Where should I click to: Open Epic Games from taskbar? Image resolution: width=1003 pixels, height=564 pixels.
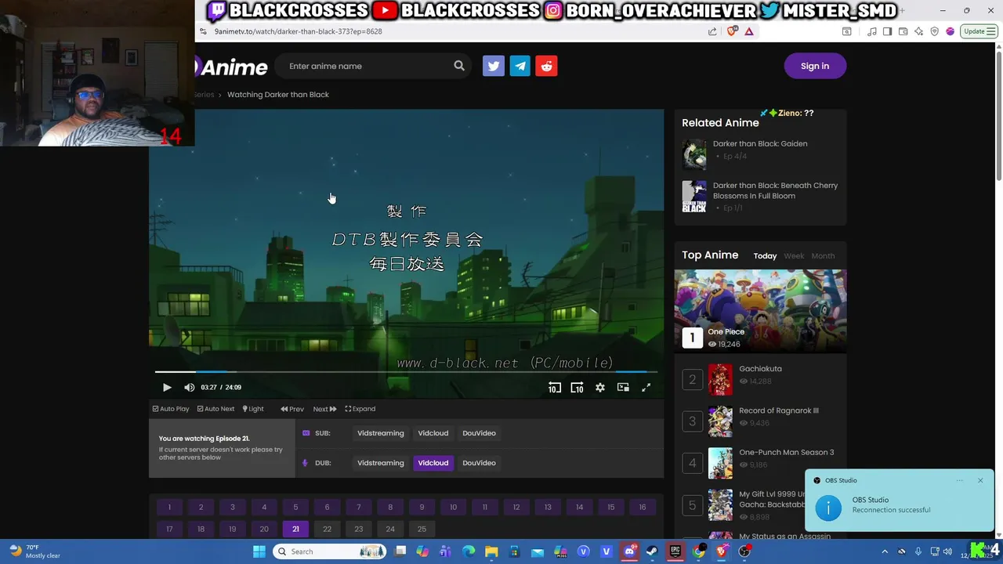point(675,551)
